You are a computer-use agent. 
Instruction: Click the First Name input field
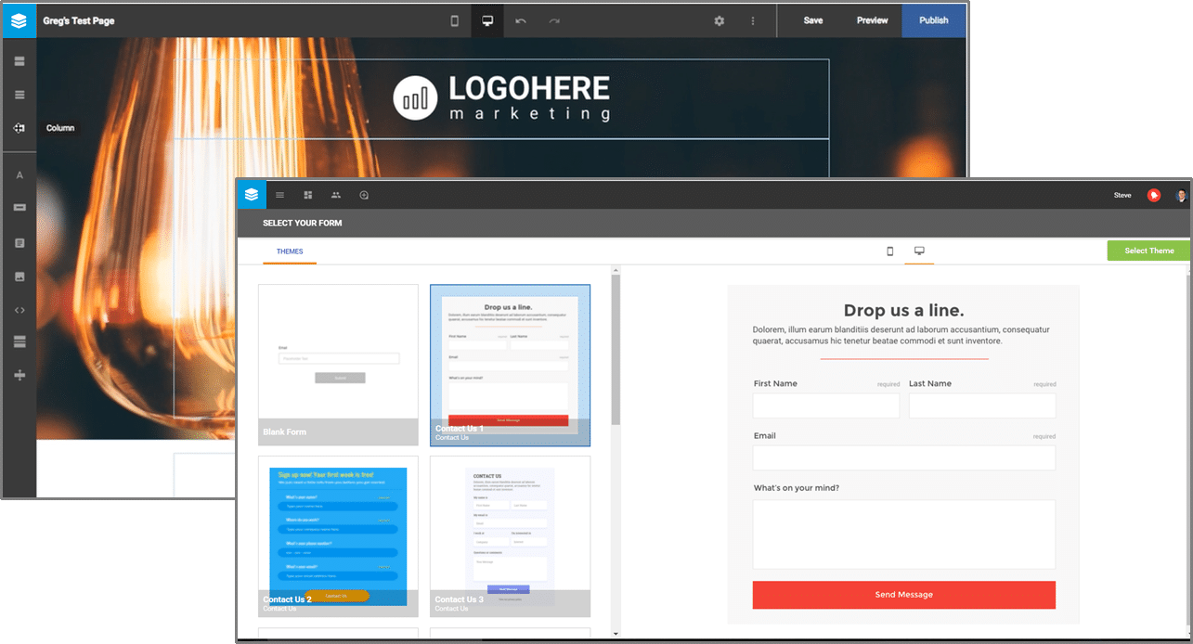tap(826, 406)
